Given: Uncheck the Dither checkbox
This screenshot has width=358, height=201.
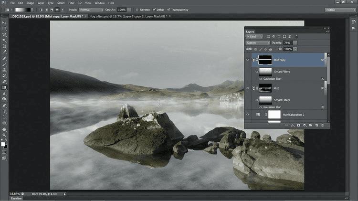Looking at the screenshot, I should click(154, 10).
